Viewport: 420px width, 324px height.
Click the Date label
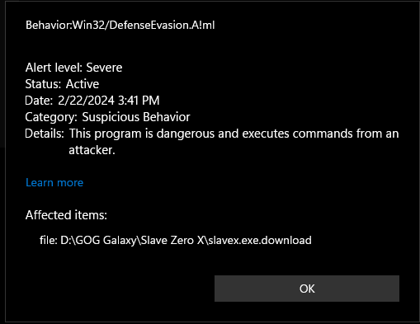click(39, 101)
